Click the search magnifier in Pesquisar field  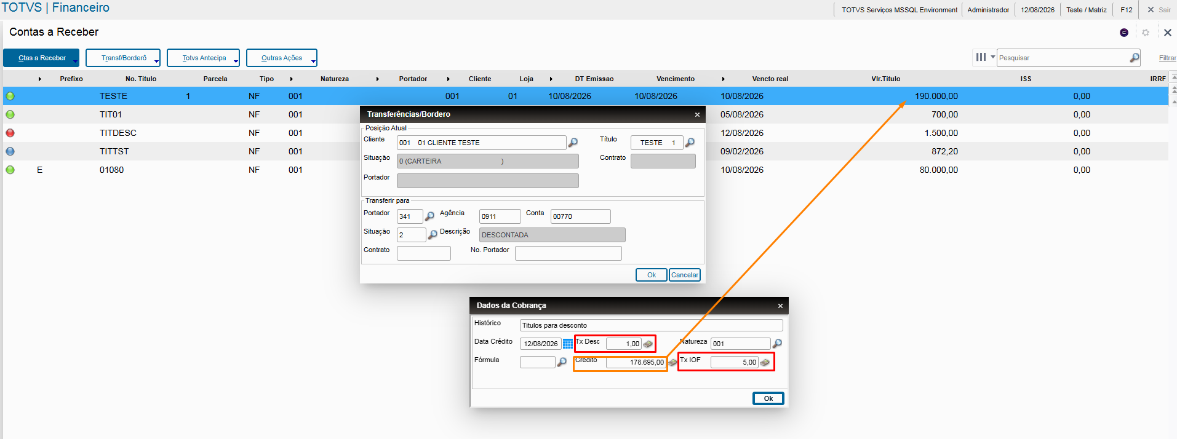[x=1135, y=58]
